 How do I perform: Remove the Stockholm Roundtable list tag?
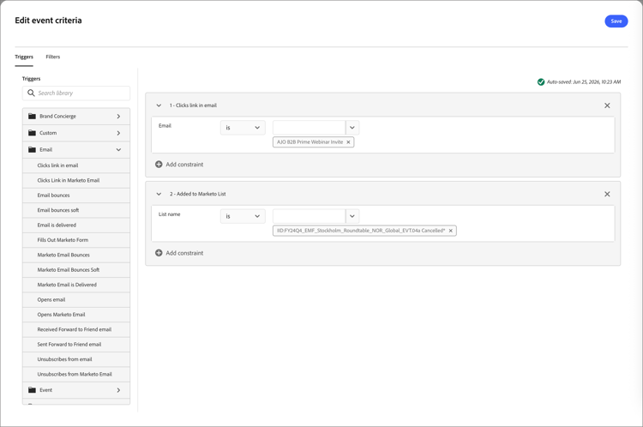(450, 231)
